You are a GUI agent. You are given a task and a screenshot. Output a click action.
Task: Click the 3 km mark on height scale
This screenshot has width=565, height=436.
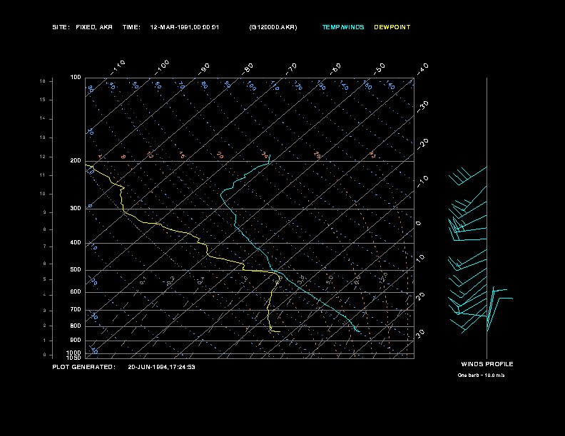(x=45, y=311)
